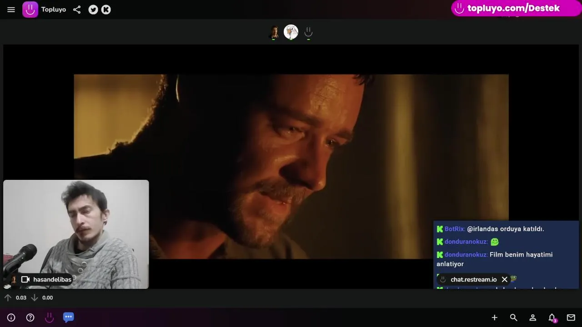582x327 pixels.
Task: Open the mail messages icon
Action: (x=571, y=318)
